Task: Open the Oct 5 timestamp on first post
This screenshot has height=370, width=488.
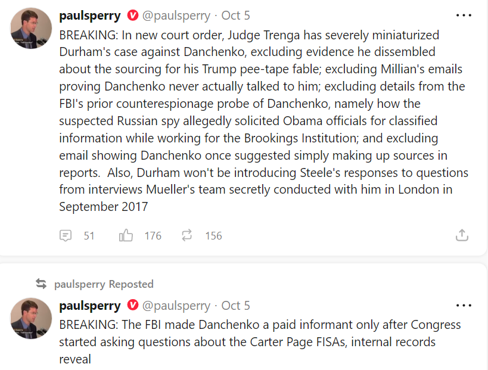Action: [236, 15]
